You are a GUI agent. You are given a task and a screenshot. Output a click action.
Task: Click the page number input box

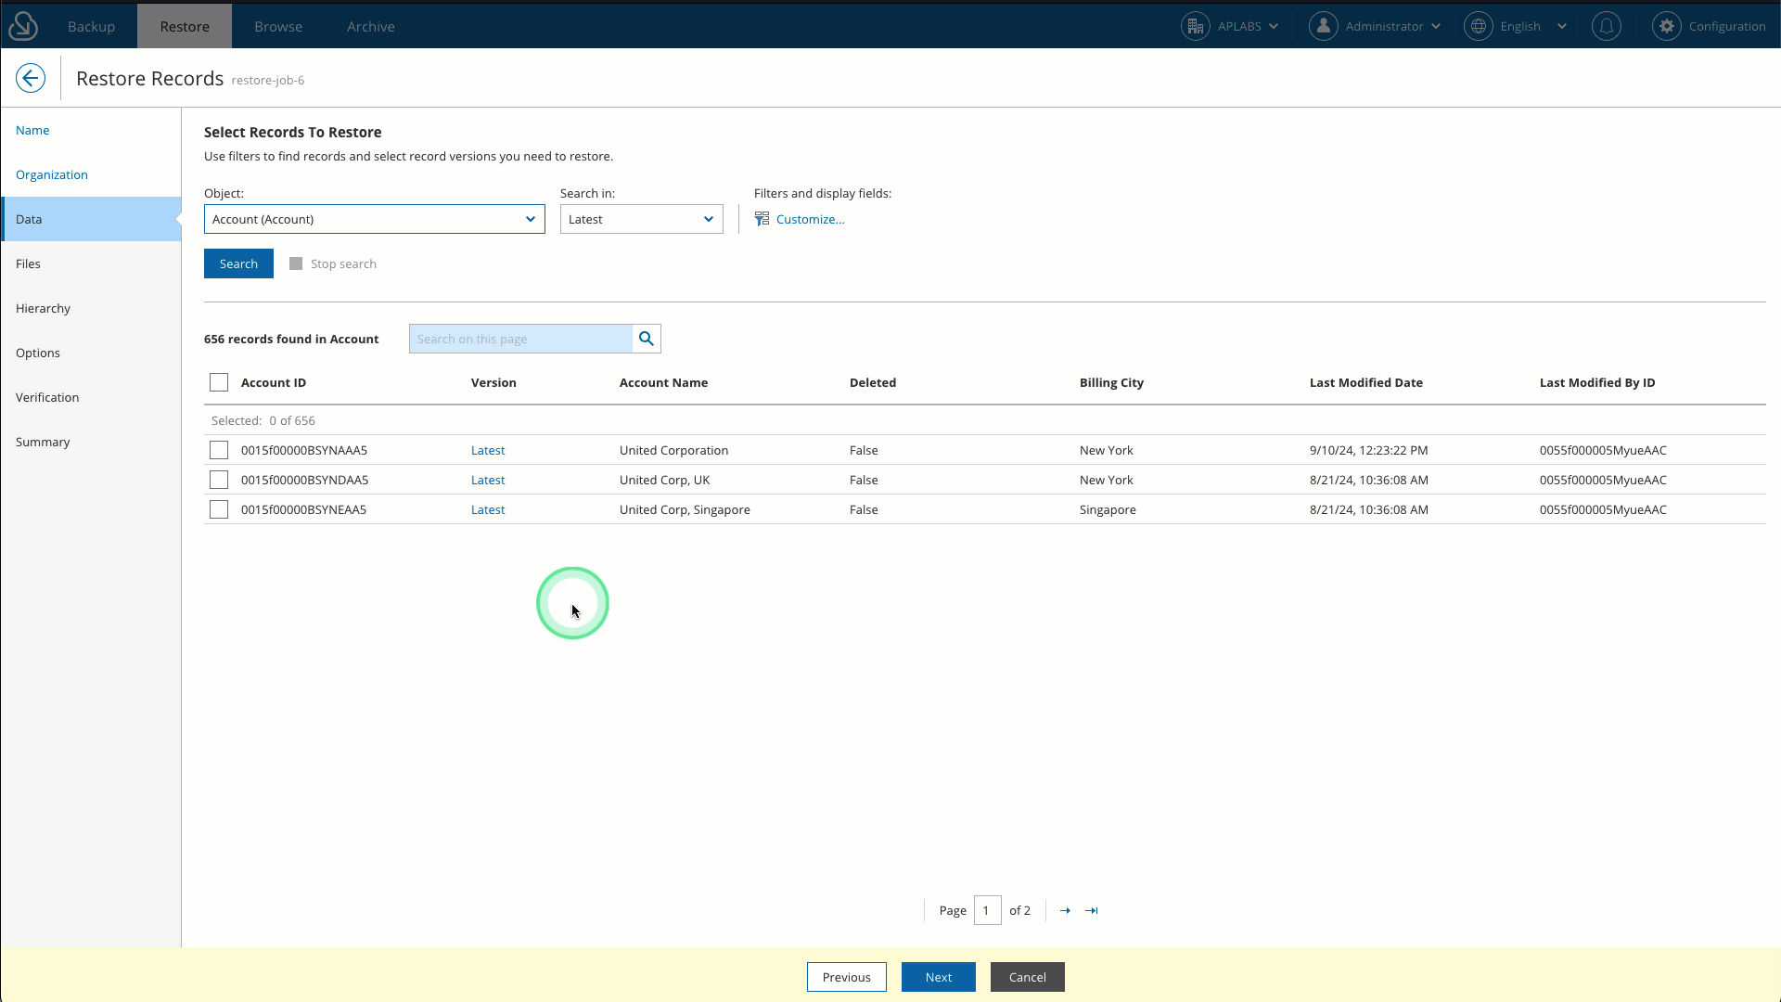987,910
